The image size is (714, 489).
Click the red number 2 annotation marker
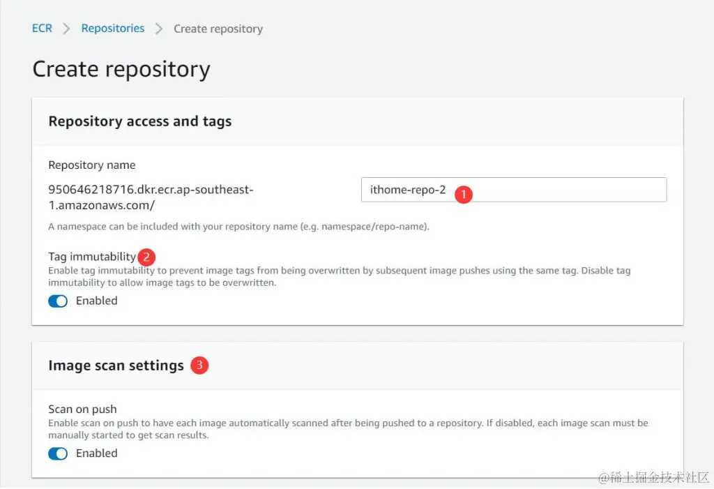click(145, 256)
